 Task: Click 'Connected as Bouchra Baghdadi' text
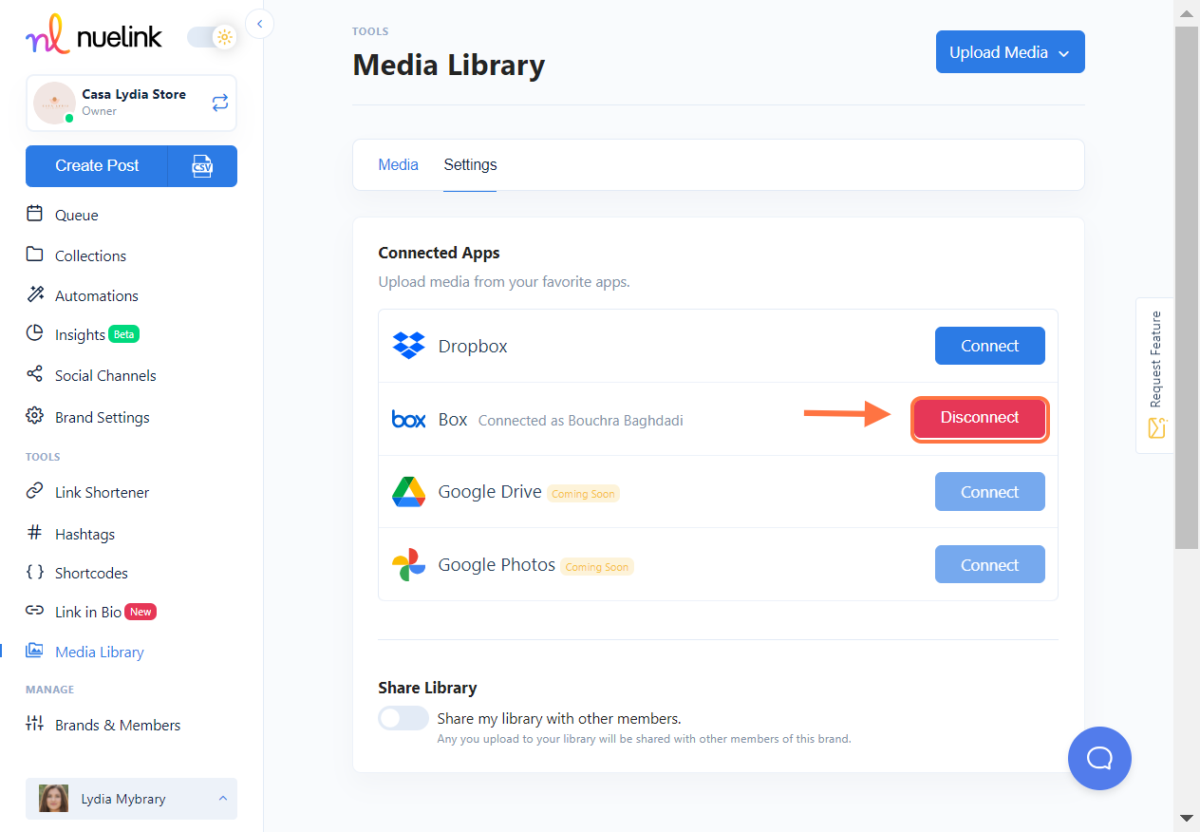click(x=581, y=421)
